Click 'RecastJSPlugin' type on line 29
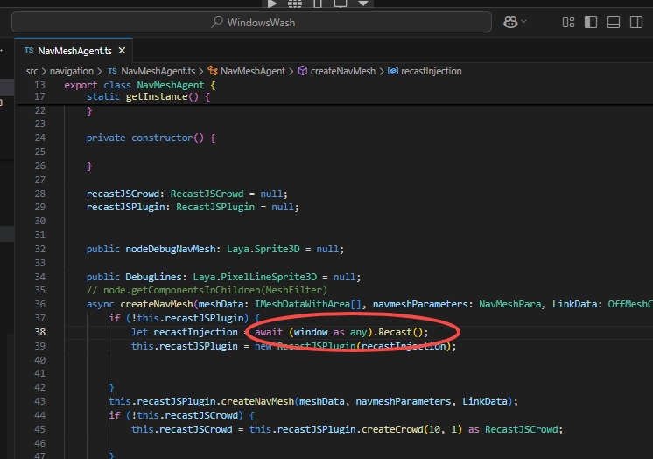This screenshot has height=459, width=653. pos(214,207)
